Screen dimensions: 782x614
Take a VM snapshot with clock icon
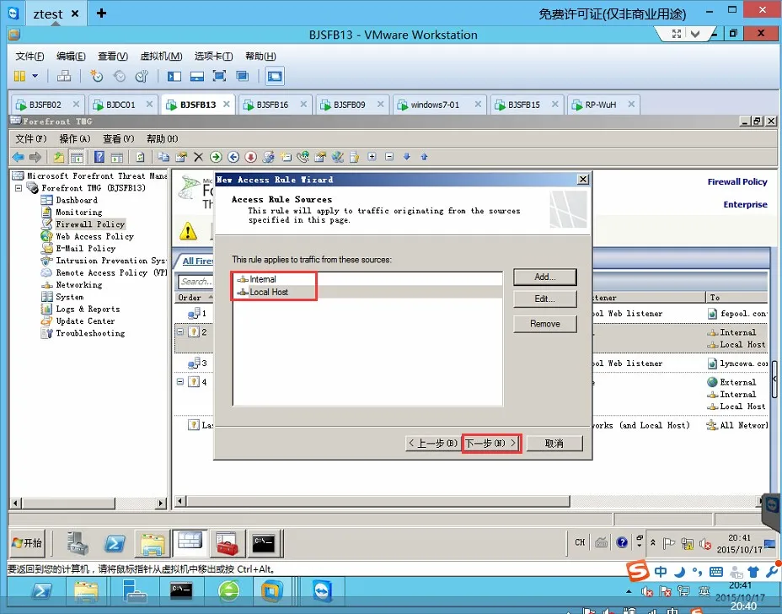[96, 76]
